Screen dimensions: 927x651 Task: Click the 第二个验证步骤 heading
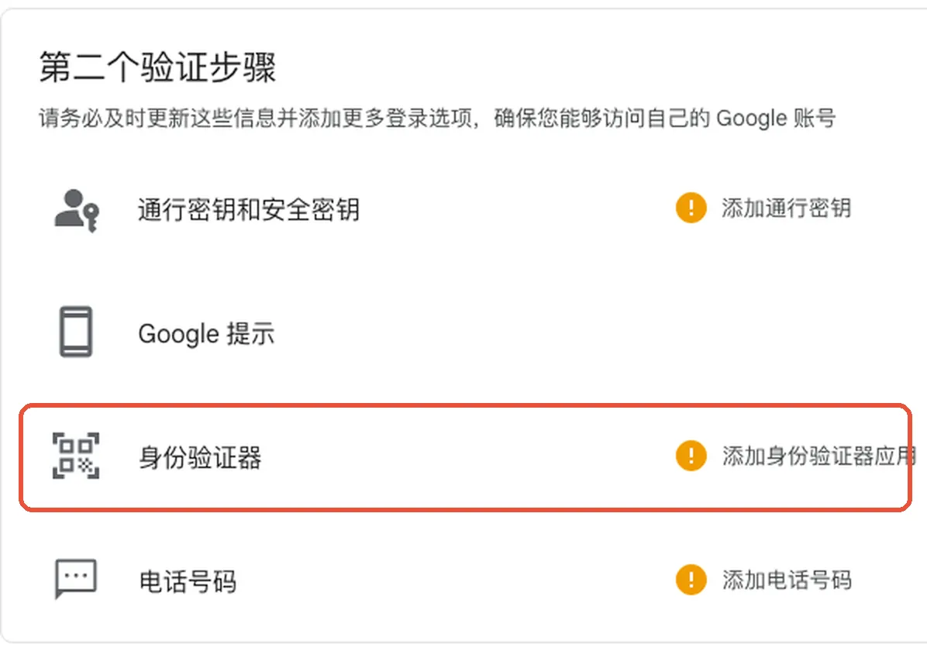[x=158, y=67]
